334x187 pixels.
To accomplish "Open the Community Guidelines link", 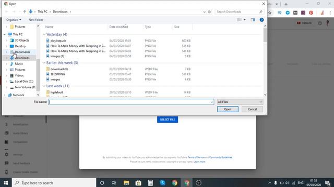I will click(220, 157).
